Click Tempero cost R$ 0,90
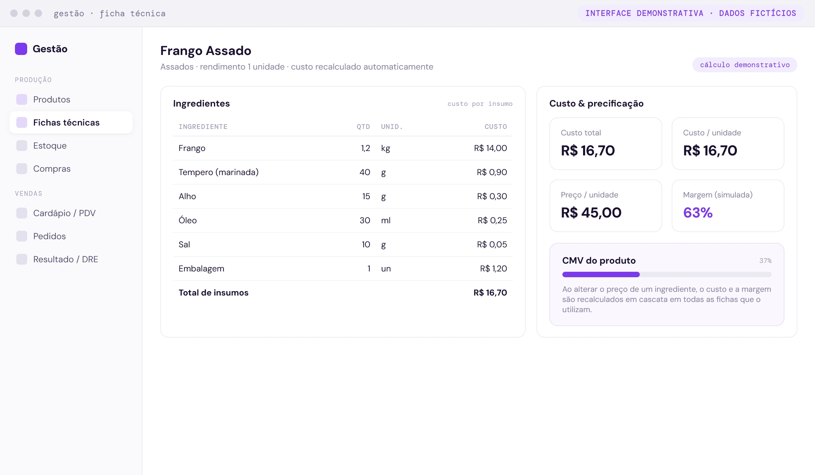The height and width of the screenshot is (475, 815). tap(492, 172)
